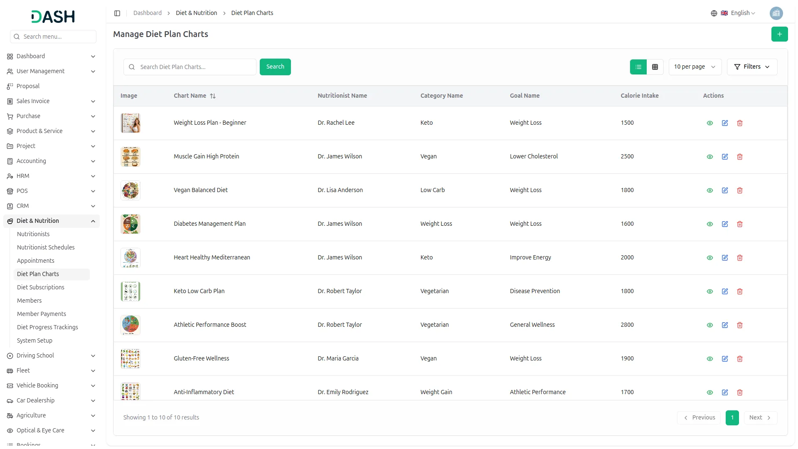Open Nutritionist Schedules submenu item
This screenshot has height=449, width=798.
(46, 247)
